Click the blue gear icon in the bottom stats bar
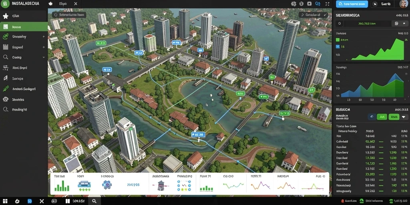Viewport: 410px width, 205px height. pos(107,185)
